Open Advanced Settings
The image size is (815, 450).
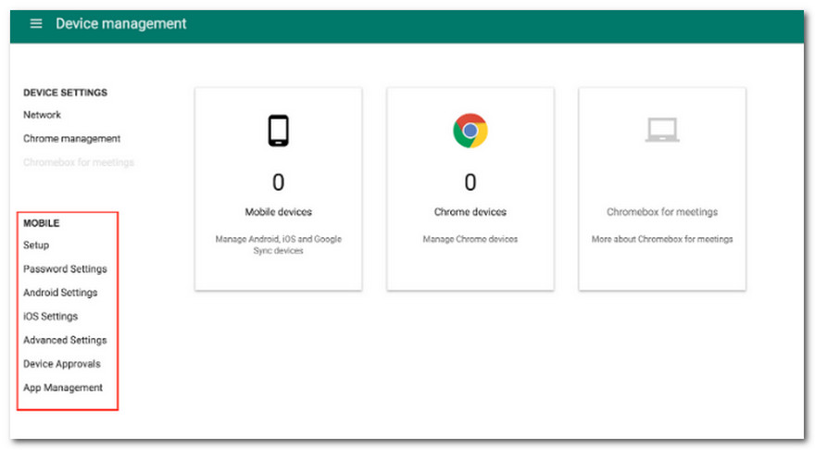coord(65,340)
